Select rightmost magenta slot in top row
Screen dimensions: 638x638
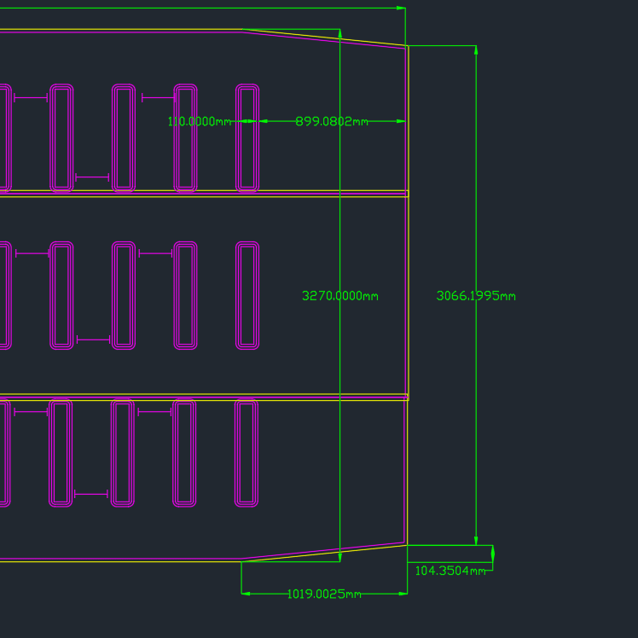[247, 137]
